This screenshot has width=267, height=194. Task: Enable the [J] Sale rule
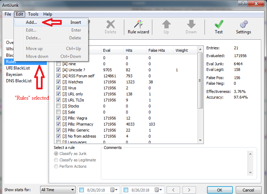click(x=58, y=112)
